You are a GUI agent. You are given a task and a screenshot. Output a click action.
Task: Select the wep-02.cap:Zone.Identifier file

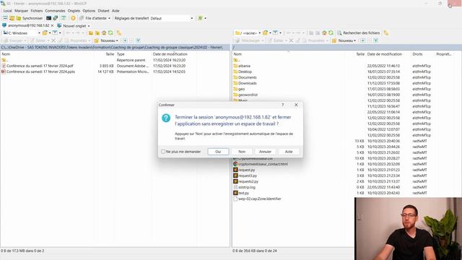pyautogui.click(x=260, y=199)
